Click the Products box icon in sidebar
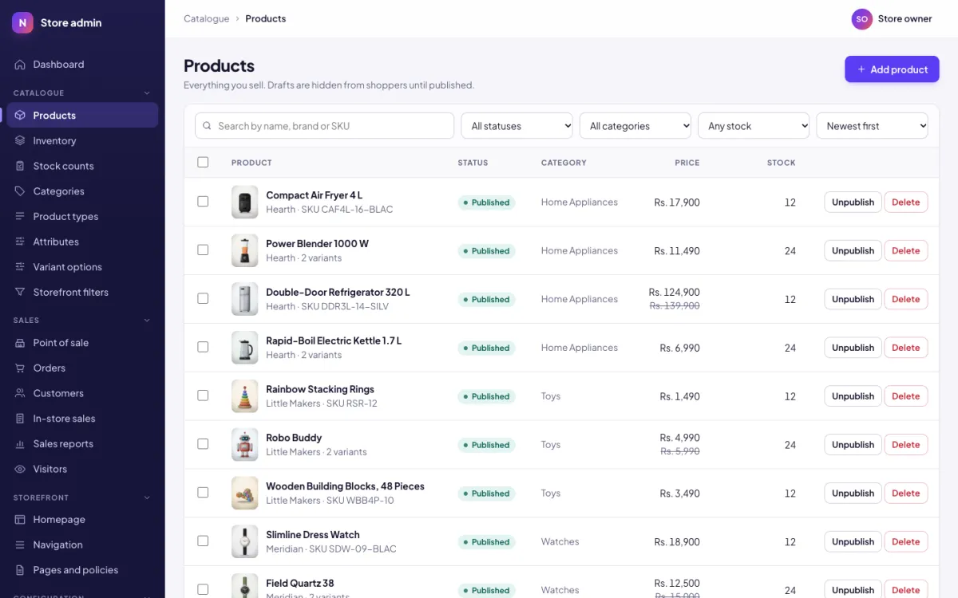 coord(20,116)
